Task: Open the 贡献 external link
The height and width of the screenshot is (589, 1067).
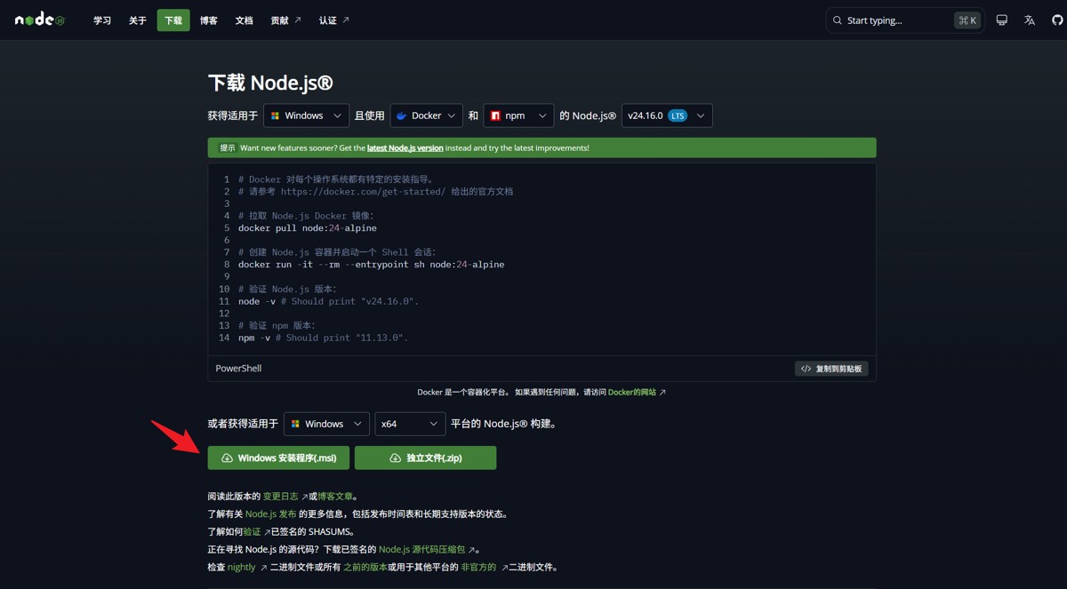Action: pyautogui.click(x=286, y=20)
